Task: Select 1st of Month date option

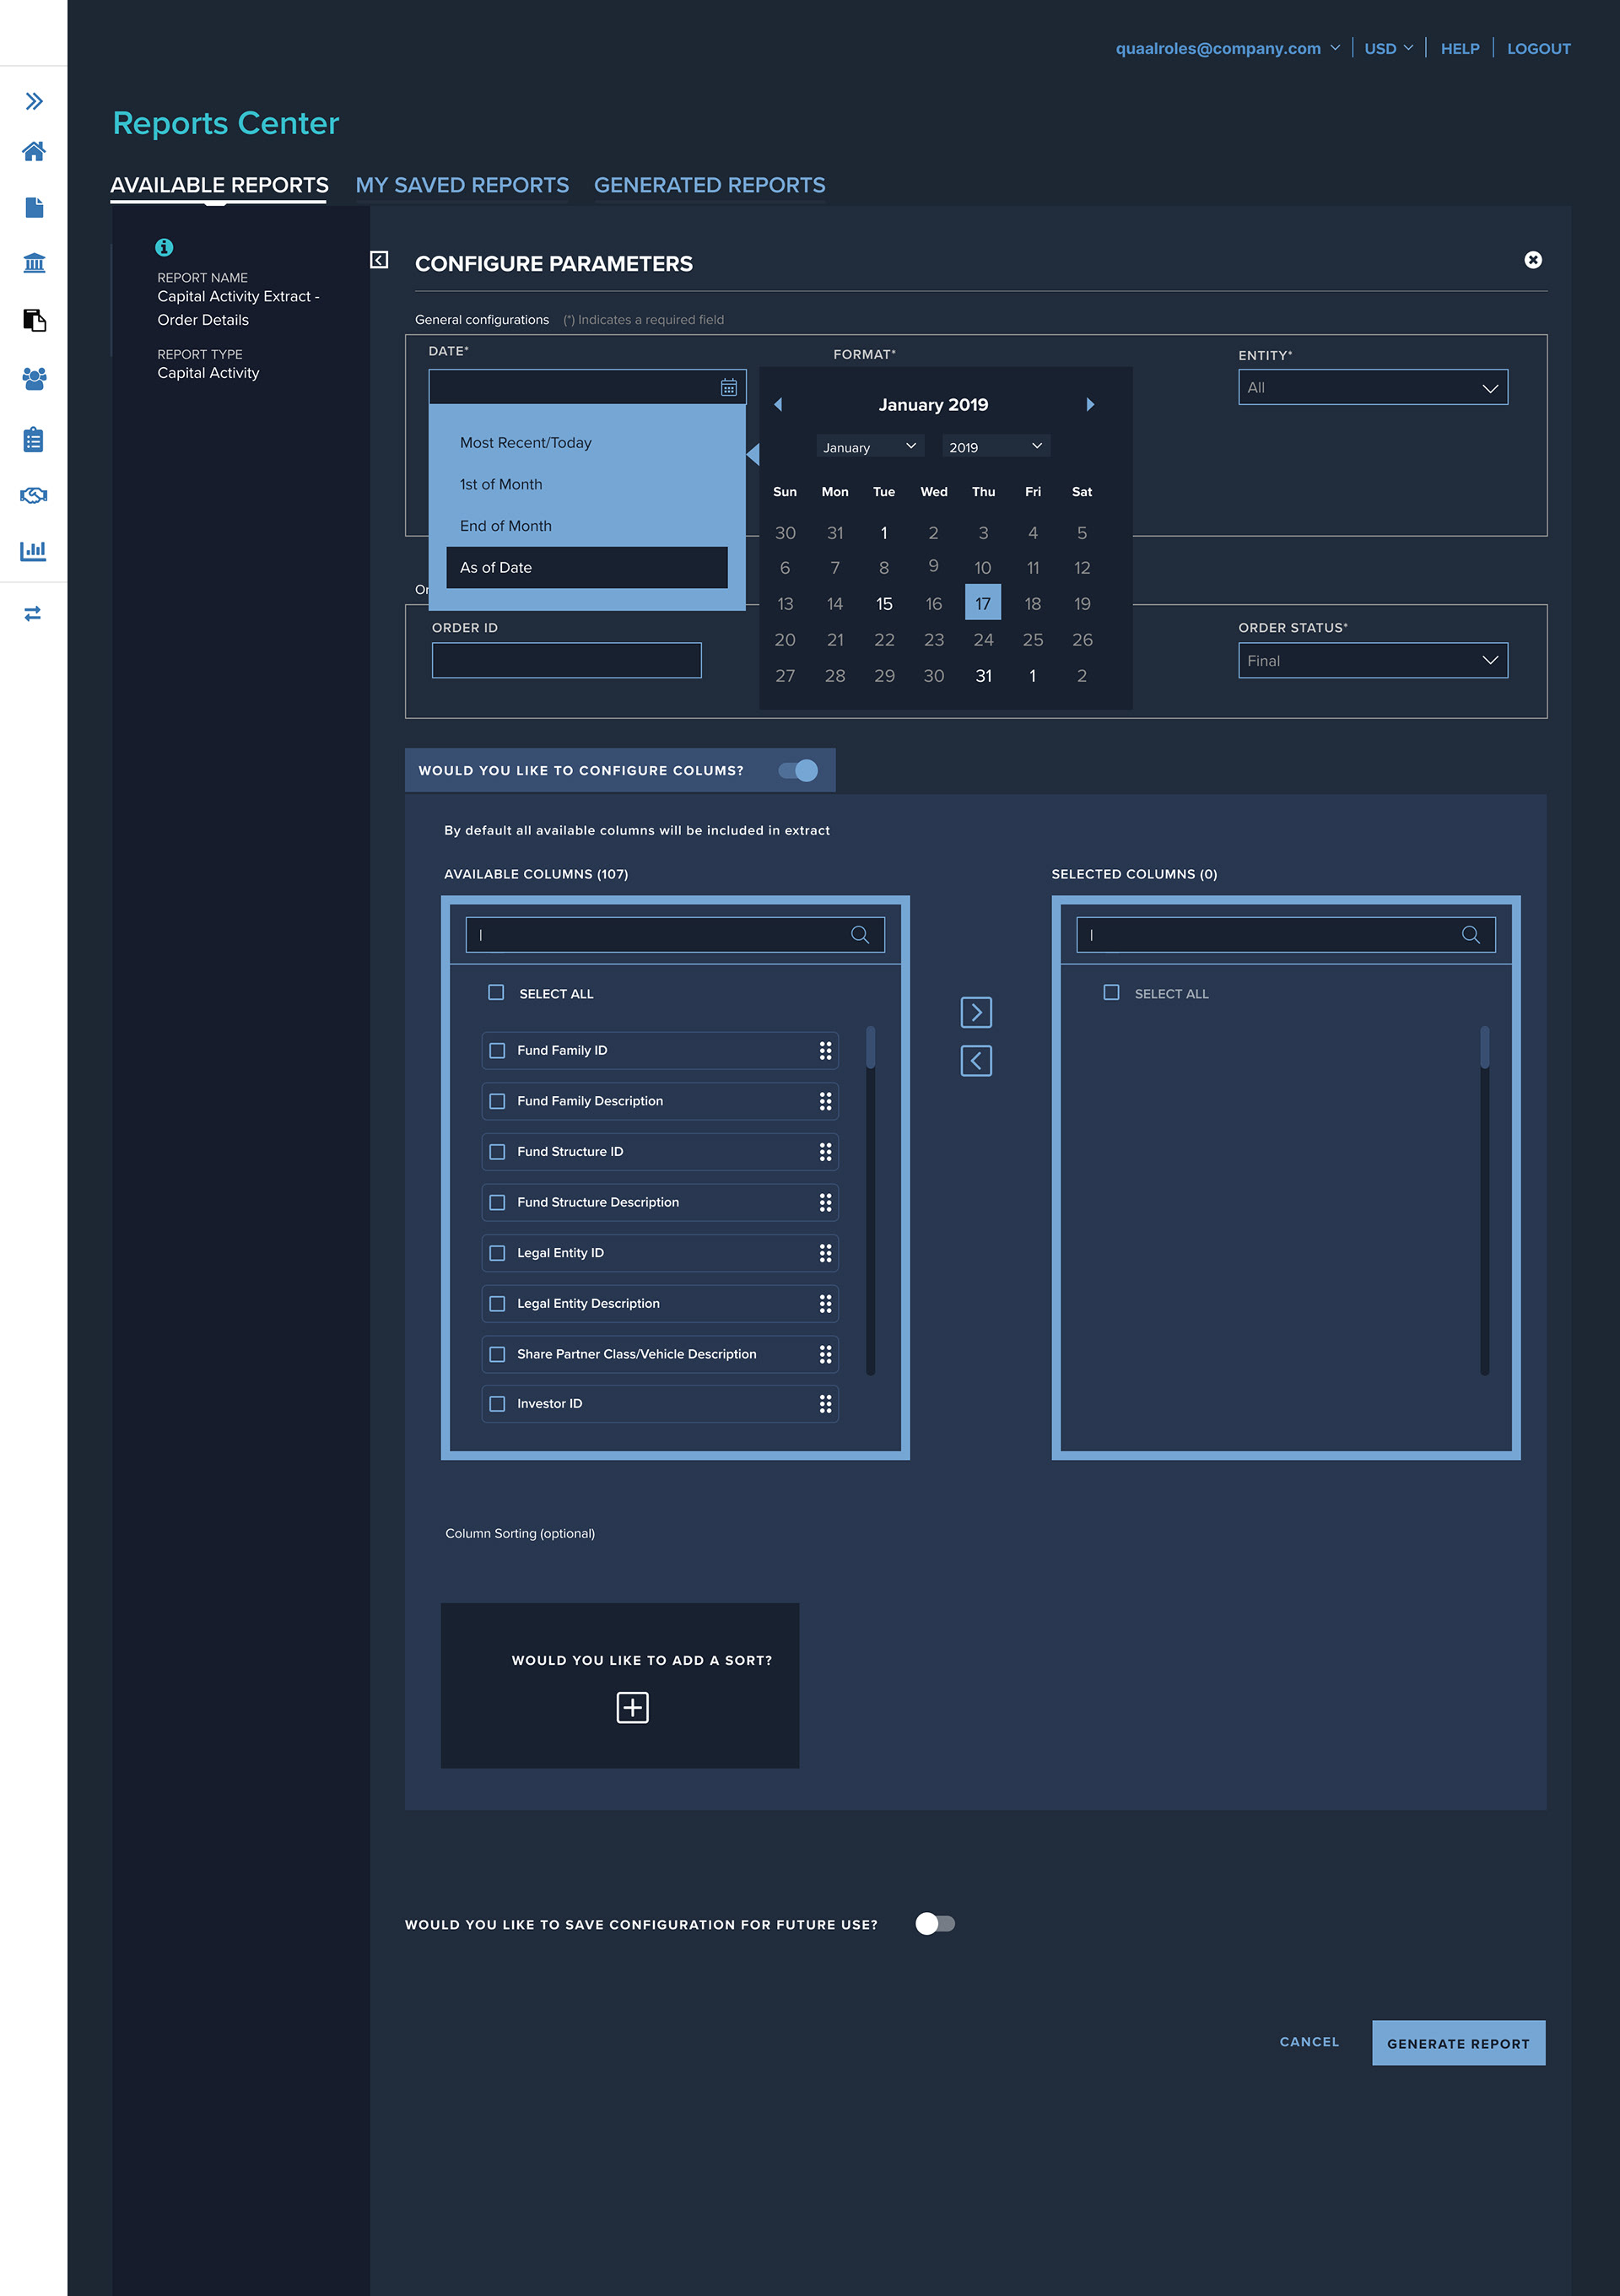Action: click(587, 484)
